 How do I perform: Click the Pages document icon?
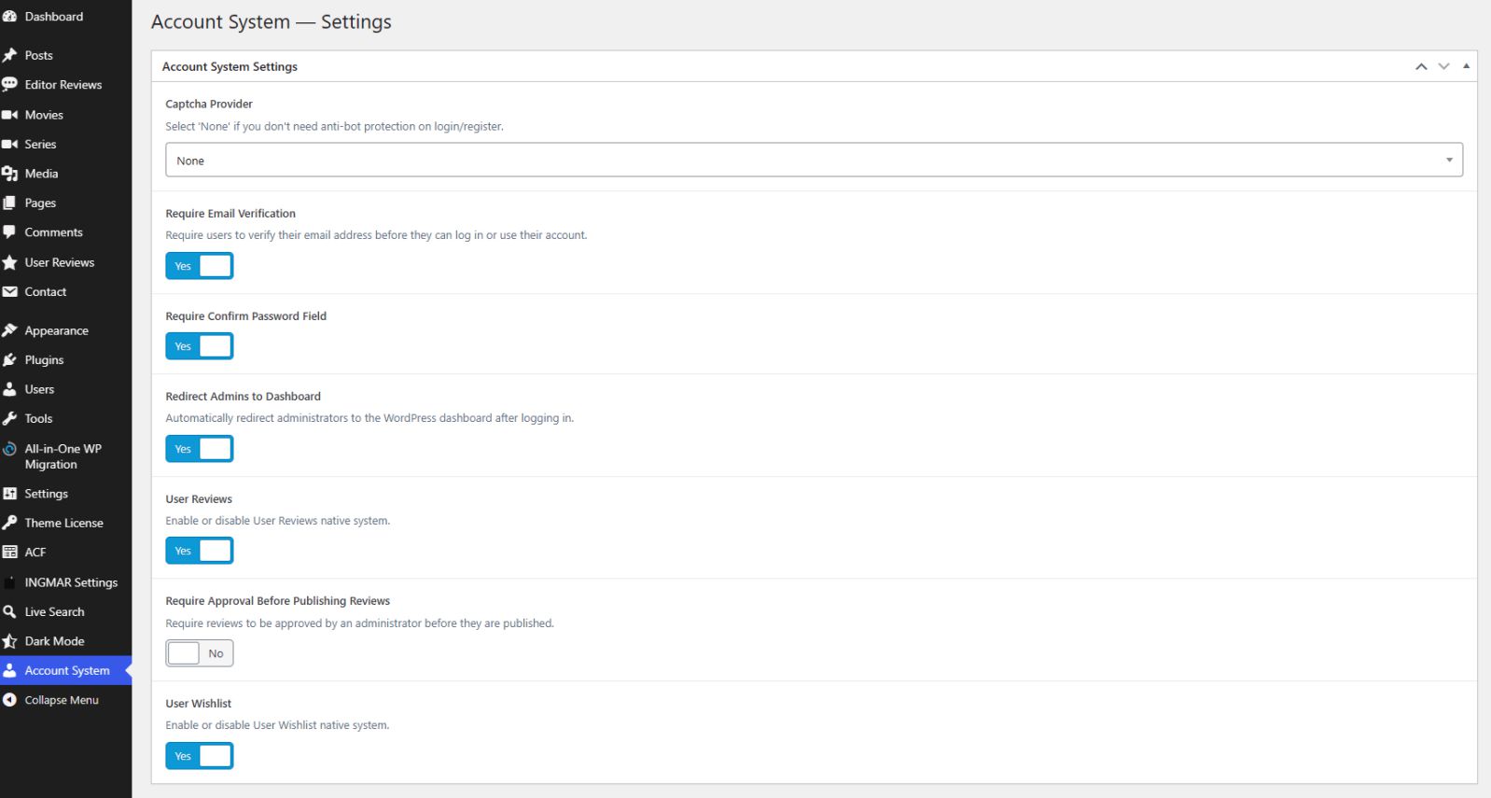(9, 203)
